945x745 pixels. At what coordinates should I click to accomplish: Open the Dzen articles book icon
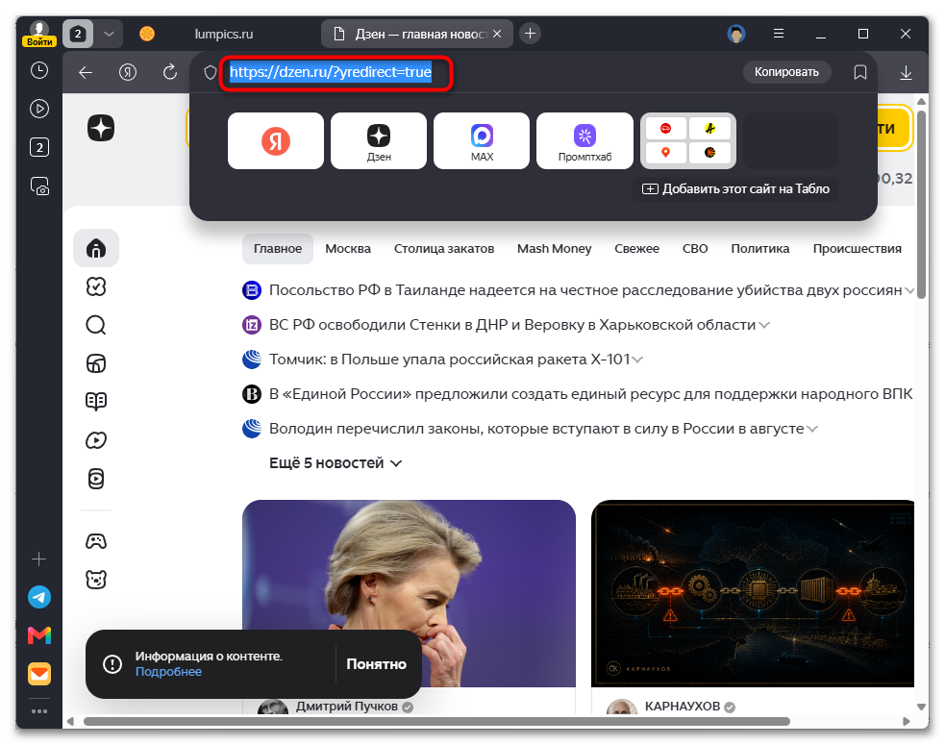click(96, 402)
